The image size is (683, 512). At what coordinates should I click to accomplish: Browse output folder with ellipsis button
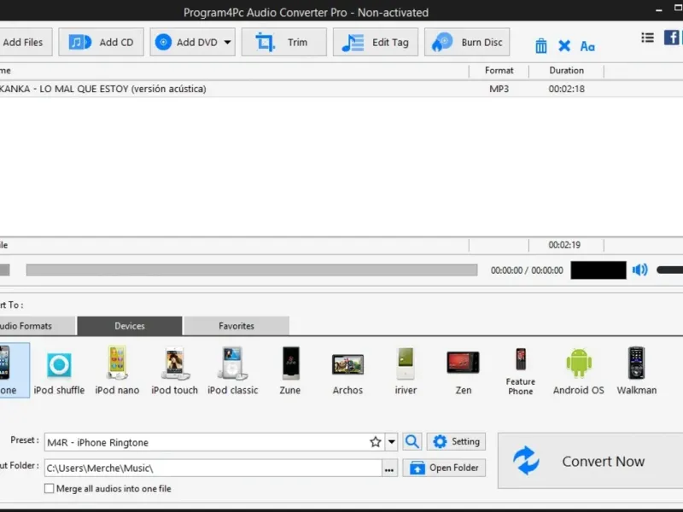(389, 468)
